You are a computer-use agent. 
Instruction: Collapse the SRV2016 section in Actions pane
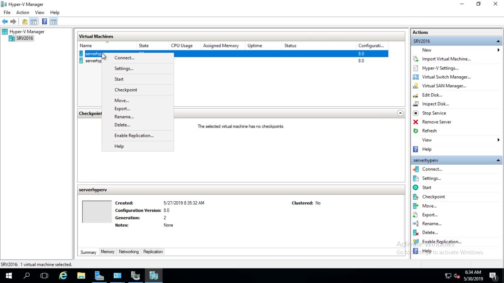(498, 41)
